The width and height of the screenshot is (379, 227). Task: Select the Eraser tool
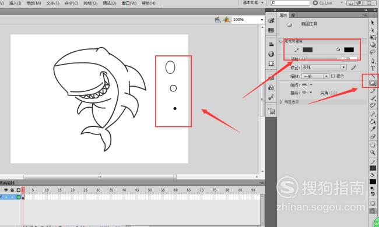[373, 136]
